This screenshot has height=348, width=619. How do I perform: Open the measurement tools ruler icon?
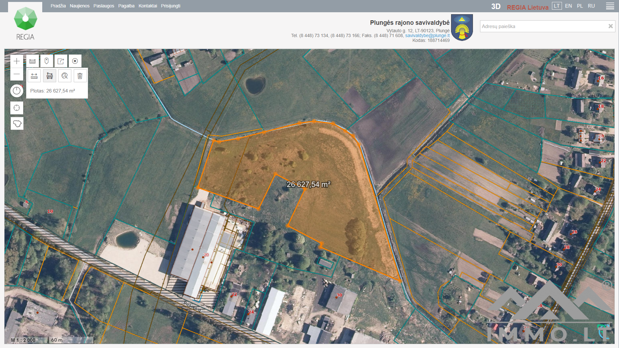[x=33, y=61]
